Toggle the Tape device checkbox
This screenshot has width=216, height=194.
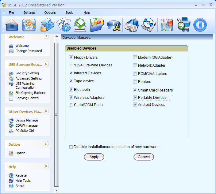[x=71, y=81]
